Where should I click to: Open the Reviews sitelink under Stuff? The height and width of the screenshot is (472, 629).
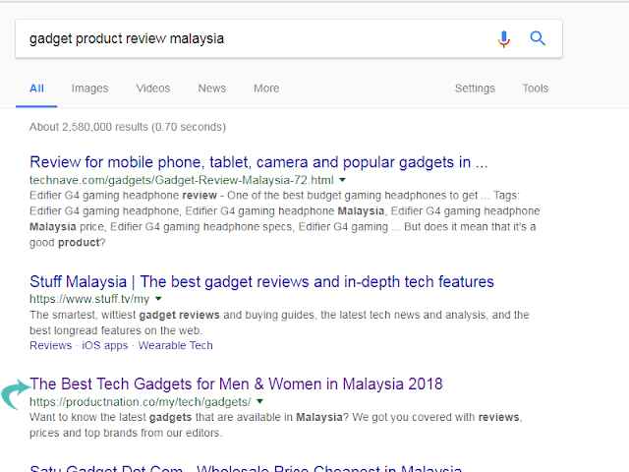50,345
